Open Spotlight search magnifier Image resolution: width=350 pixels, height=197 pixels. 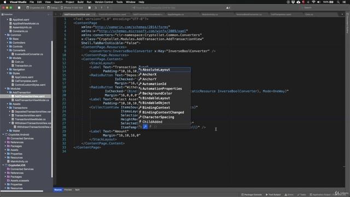339,2
